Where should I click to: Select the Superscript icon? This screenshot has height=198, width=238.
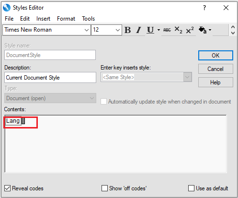click(x=190, y=30)
